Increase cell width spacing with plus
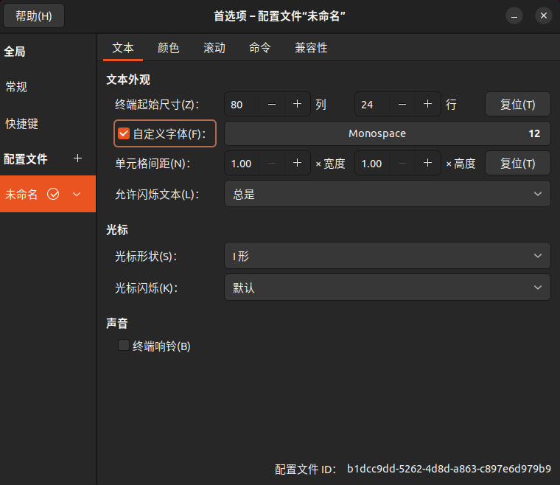The image size is (560, 485). click(297, 163)
